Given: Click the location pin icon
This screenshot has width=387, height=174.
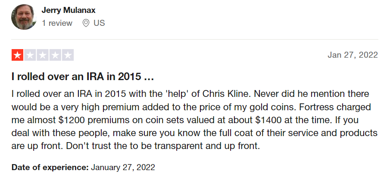Looking at the screenshot, I should 86,23.
